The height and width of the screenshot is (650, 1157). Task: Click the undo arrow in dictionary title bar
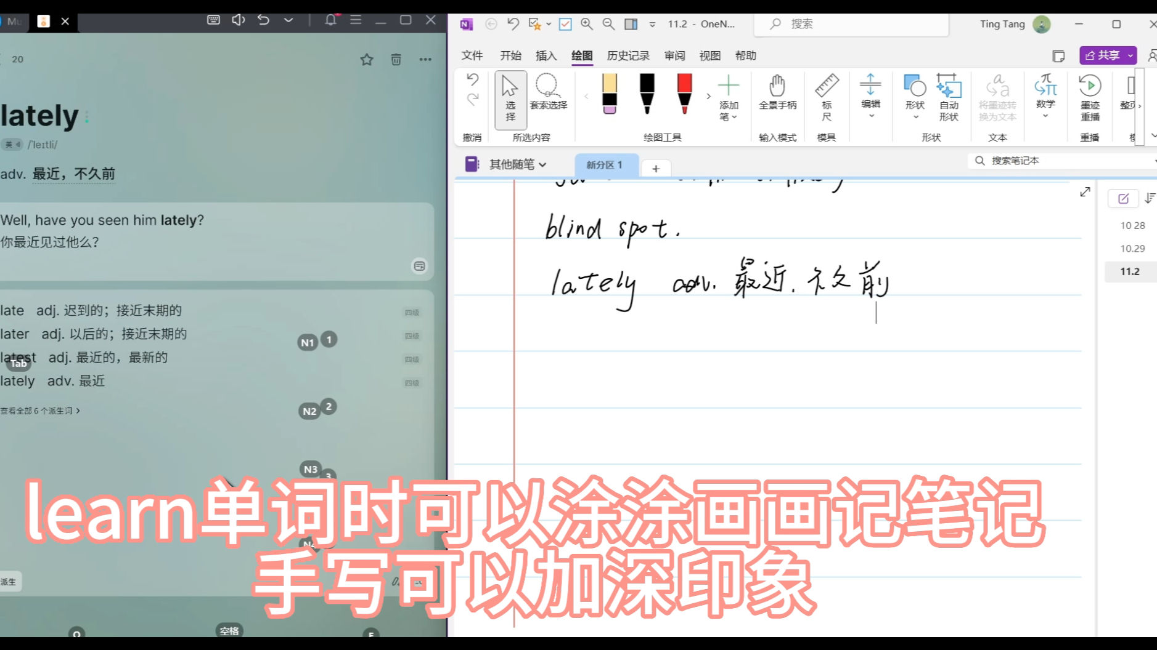coord(264,20)
